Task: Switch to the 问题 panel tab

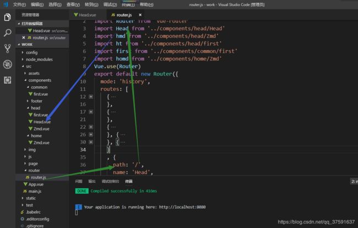Action: [79, 181]
